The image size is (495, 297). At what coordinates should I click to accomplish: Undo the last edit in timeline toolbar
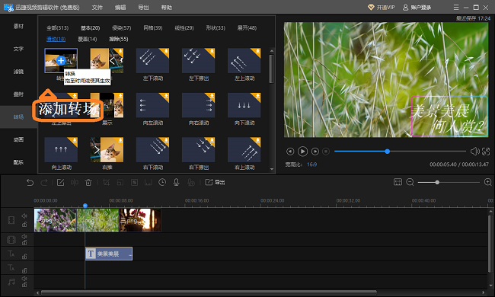tap(30, 183)
